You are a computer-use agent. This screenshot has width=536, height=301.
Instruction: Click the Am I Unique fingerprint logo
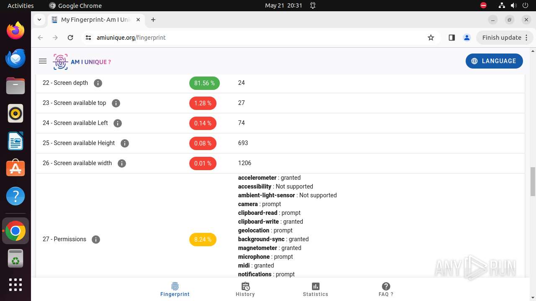pos(82,62)
